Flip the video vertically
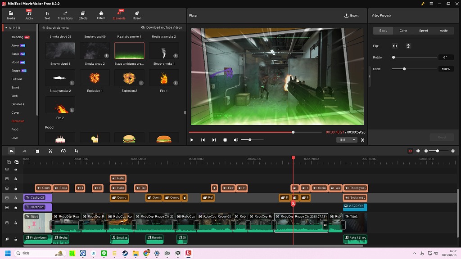 [x=408, y=46]
